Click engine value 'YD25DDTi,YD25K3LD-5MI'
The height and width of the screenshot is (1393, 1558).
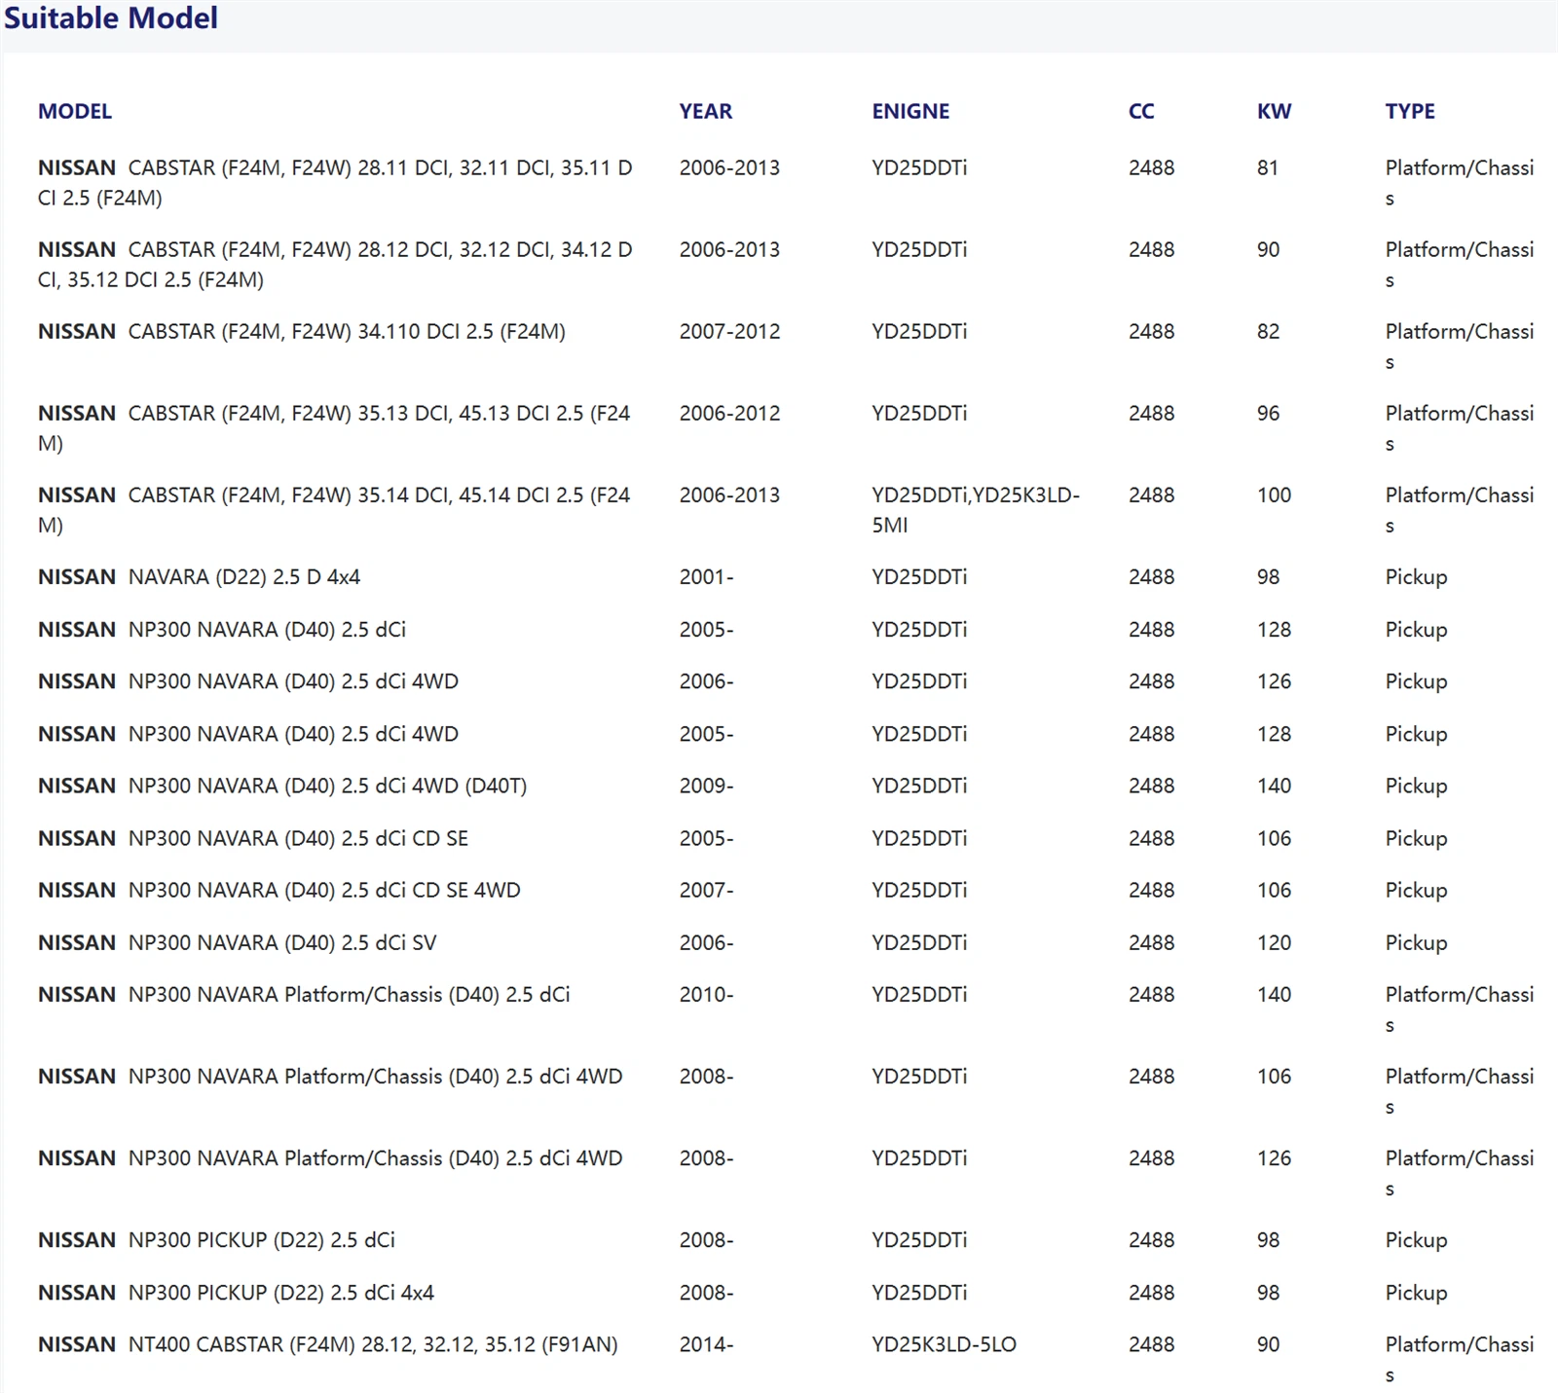[976, 509]
